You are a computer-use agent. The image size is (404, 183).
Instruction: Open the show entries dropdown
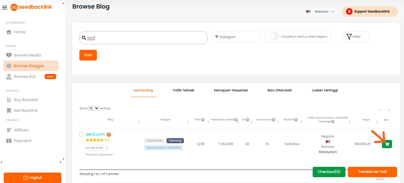pyautogui.click(x=94, y=108)
